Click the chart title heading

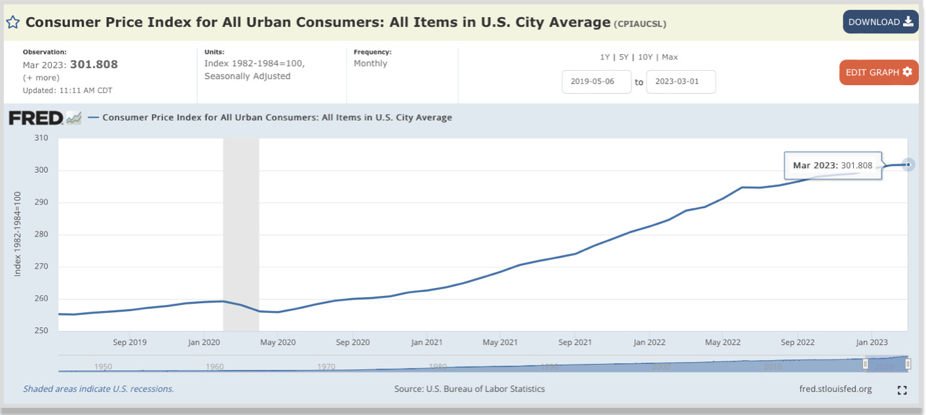point(318,22)
